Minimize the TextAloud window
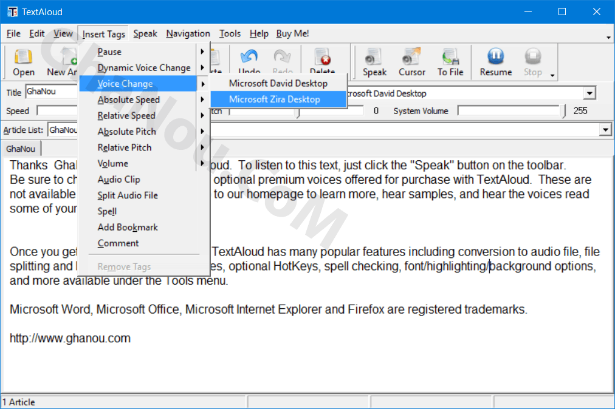Screen dimensions: 615x409 click(528, 12)
